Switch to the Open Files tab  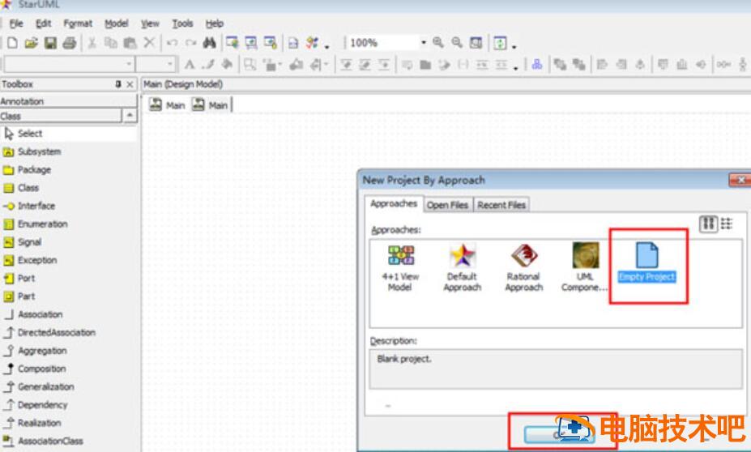447,205
